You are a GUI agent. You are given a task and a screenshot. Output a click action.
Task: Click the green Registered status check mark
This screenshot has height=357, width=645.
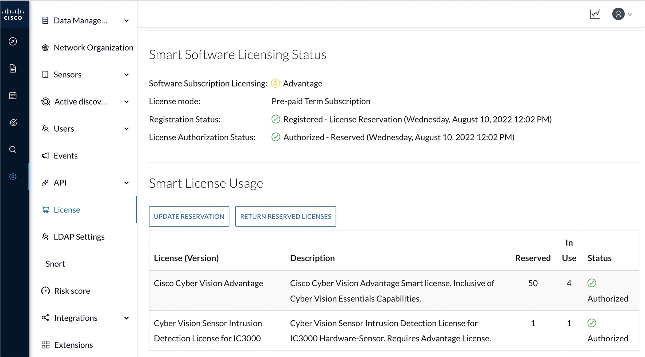[276, 119]
